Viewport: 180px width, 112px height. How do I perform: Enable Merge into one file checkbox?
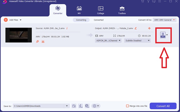127,106
